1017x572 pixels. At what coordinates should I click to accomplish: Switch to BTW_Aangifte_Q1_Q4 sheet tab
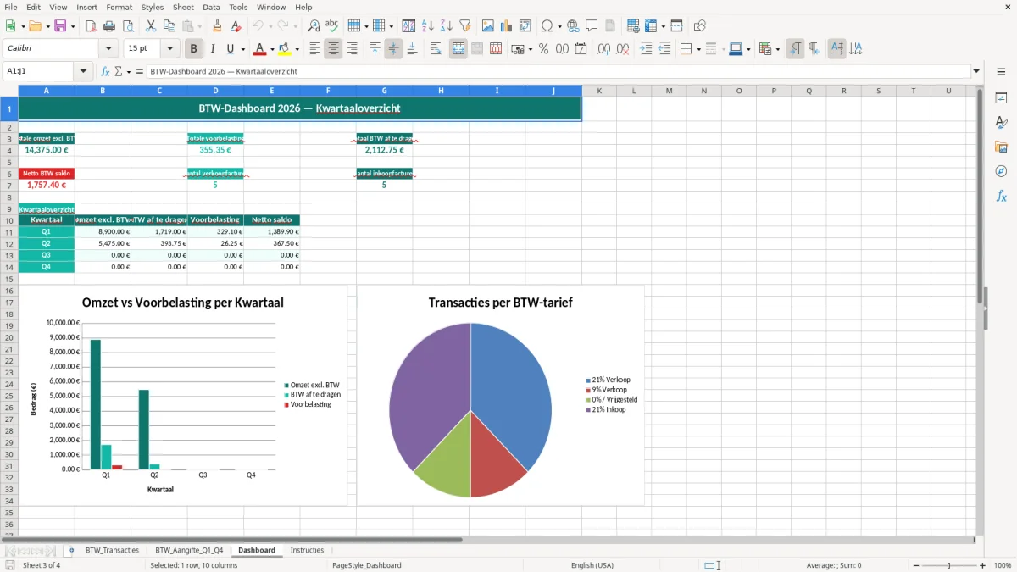click(189, 550)
